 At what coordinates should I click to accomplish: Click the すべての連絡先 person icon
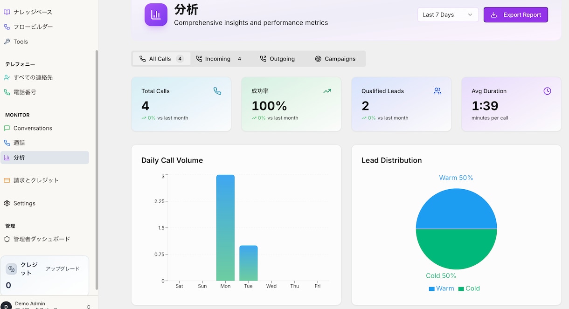point(7,77)
